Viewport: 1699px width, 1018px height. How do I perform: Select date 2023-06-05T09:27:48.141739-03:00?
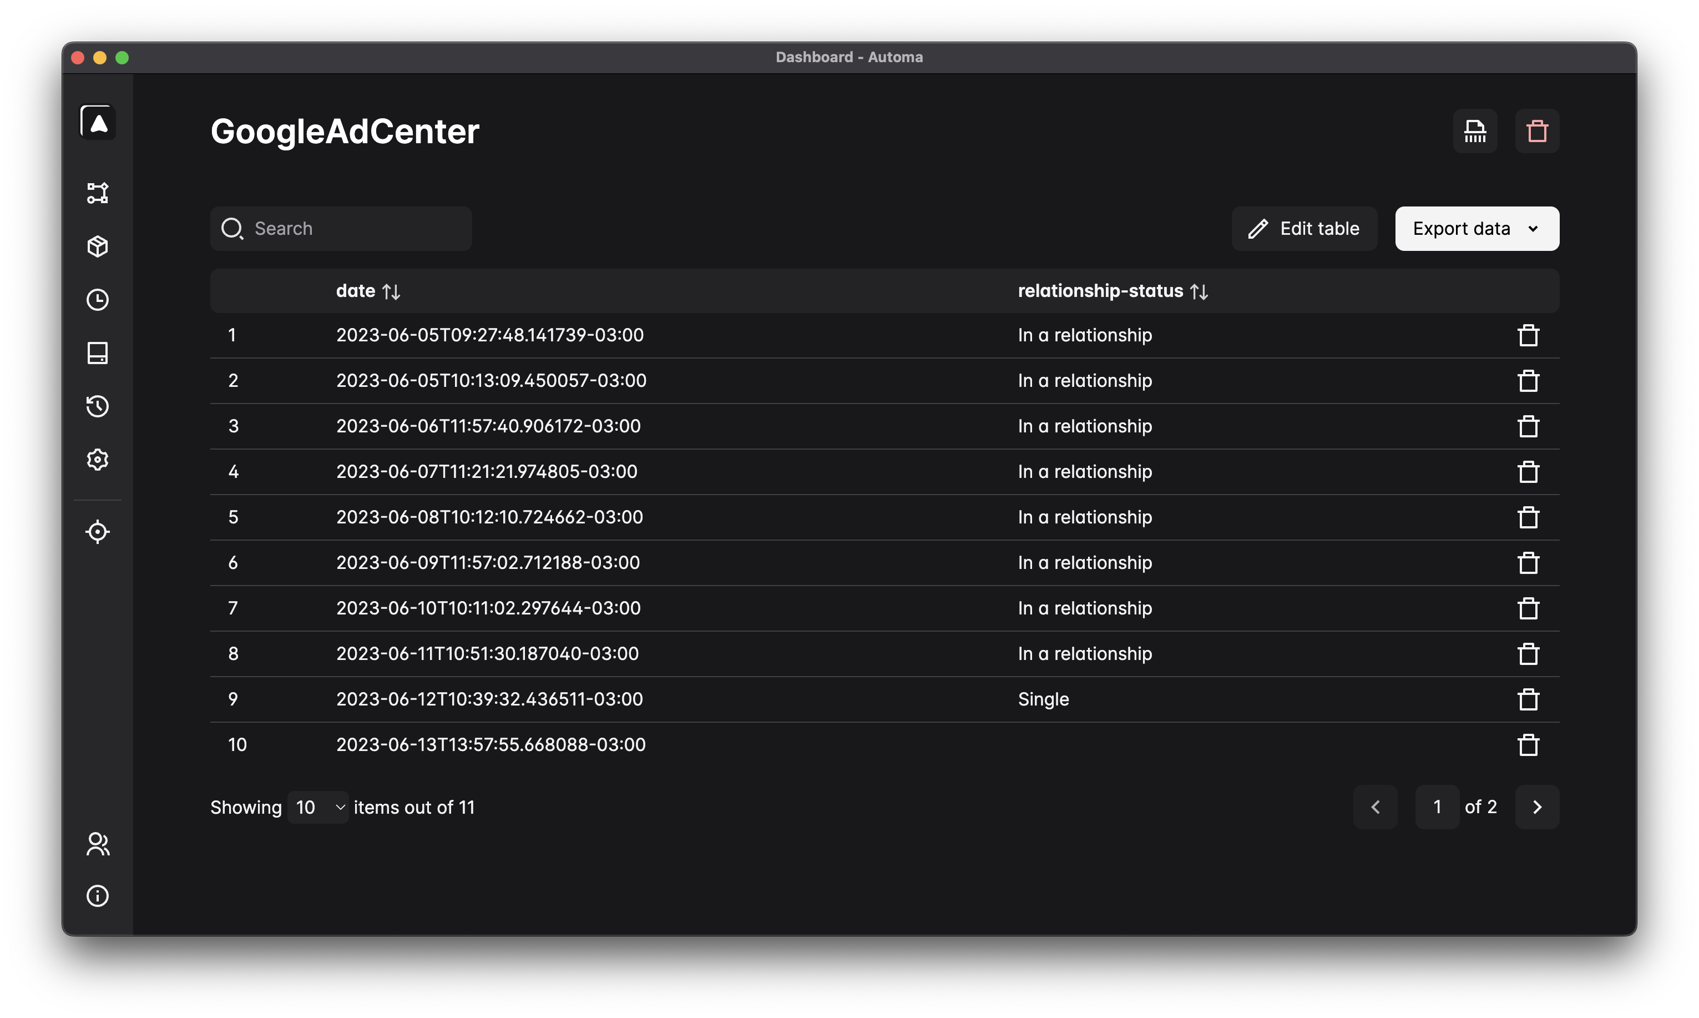coord(491,335)
